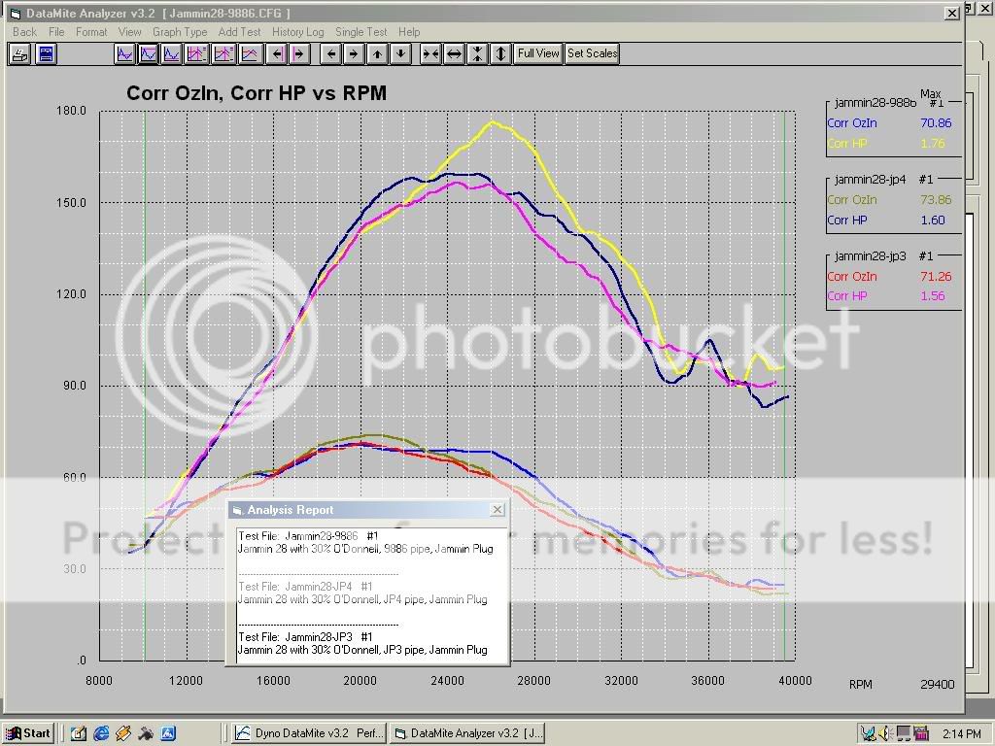Click the vertical zoom expand icon

click(501, 53)
